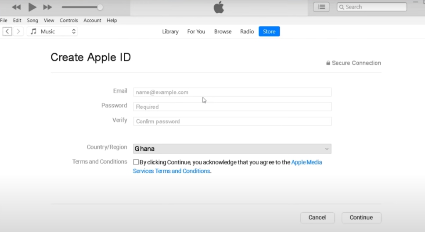Screen dimensions: 425x232
Task: Open the Music media picker dropdown
Action: coord(52,32)
